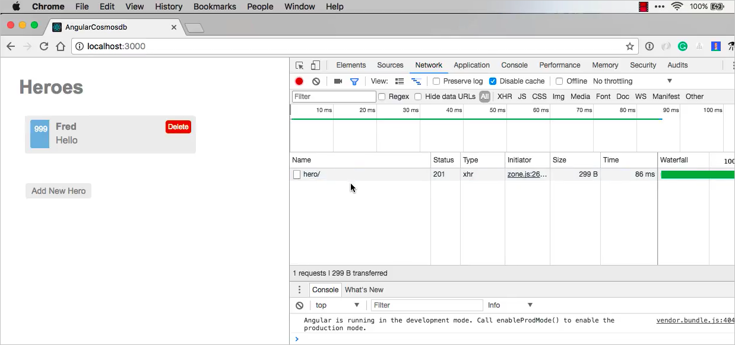Viewport: 735px width, 345px height.
Task: Enable the Preserve log checkbox
Action: point(436,81)
